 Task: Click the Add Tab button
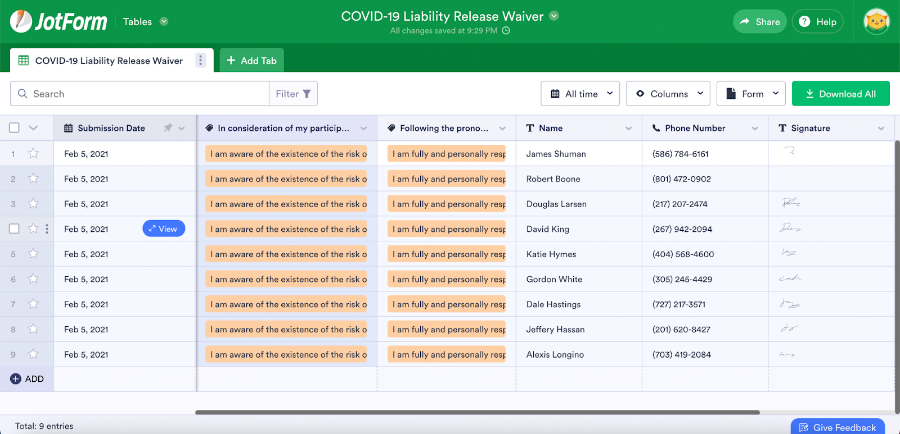[251, 61]
